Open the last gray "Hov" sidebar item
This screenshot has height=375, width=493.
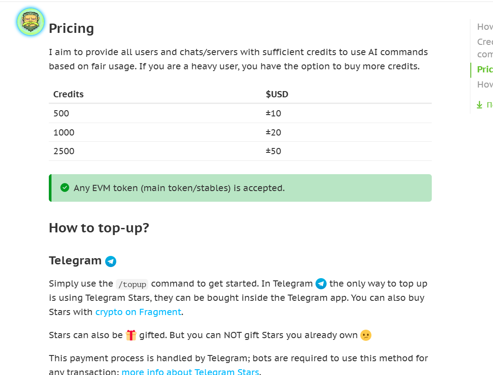(x=485, y=84)
